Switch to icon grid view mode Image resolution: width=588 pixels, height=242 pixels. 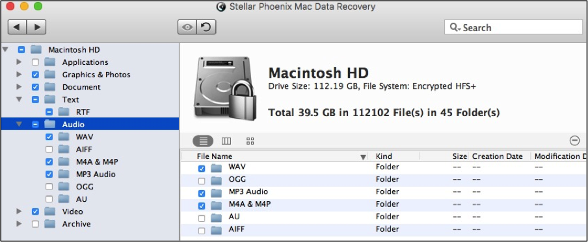coord(250,141)
